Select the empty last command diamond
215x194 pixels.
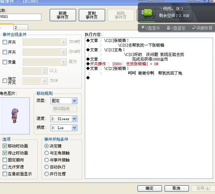click(x=88, y=78)
